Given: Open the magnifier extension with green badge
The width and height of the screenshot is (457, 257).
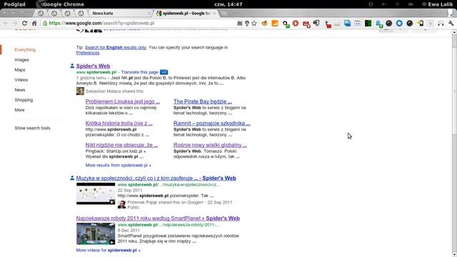Looking at the screenshot, I should pos(286,24).
